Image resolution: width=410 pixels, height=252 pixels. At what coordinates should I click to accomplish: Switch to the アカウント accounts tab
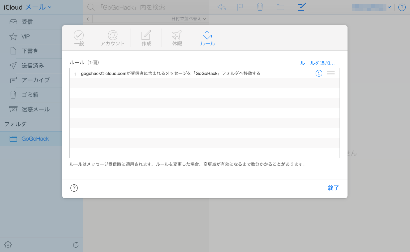tap(113, 38)
